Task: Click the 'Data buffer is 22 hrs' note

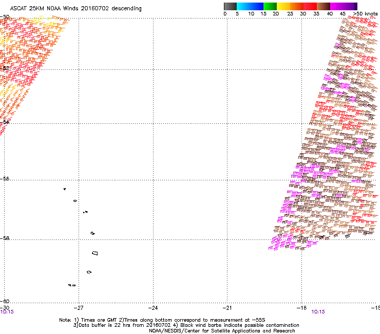Action: [186, 325]
